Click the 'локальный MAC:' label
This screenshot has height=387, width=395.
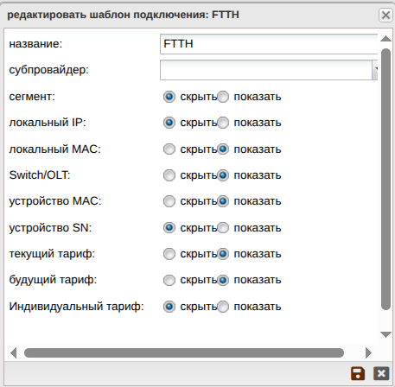pyautogui.click(x=55, y=149)
